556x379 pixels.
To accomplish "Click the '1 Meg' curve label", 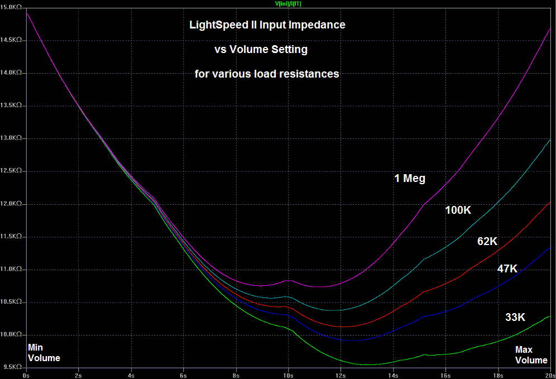I will point(410,178).
